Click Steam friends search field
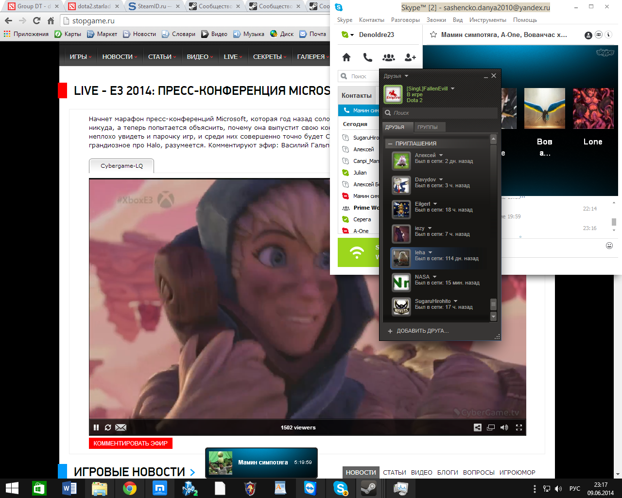This screenshot has height=498, width=622. (440, 113)
